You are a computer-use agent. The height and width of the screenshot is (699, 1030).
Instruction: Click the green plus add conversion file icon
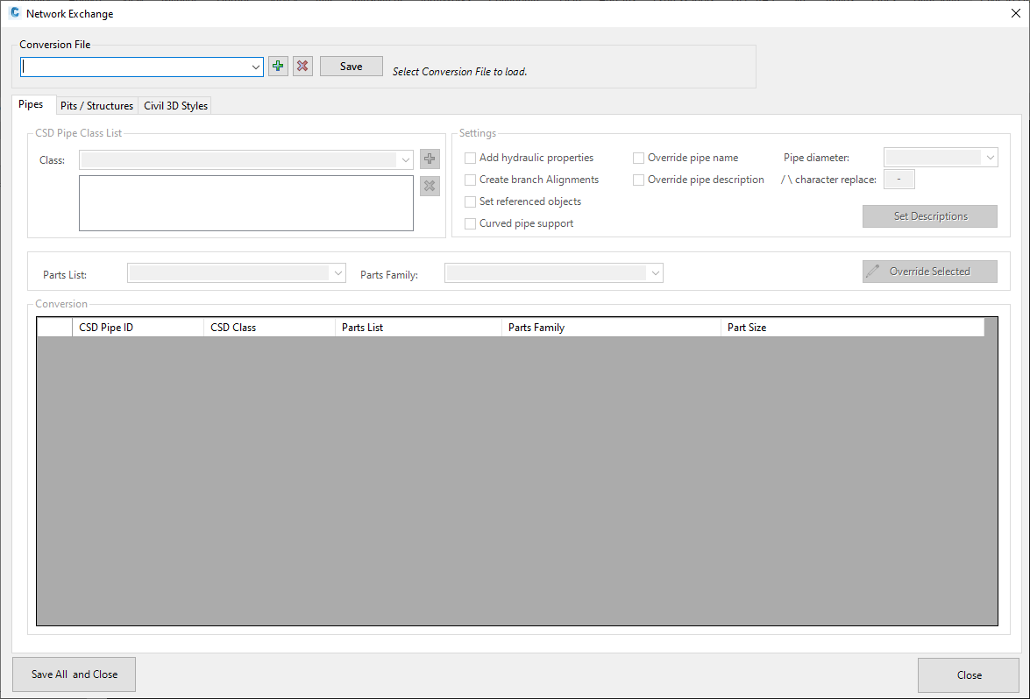point(278,67)
